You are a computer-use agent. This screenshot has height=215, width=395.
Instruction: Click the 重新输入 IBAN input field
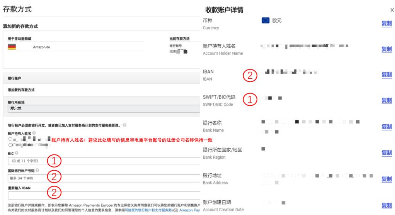(x=104, y=195)
